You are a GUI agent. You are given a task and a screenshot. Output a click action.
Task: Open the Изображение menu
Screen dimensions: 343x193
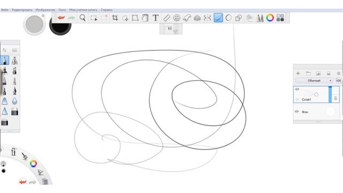point(45,10)
